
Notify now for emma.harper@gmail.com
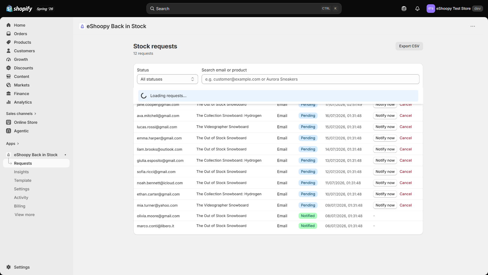coord(385,138)
